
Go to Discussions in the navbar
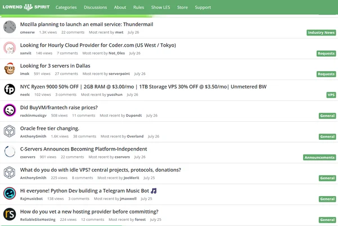point(95,7)
